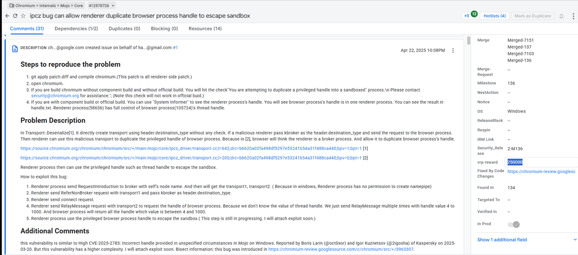Open the Dependencies (1/2) tab

click(76, 28)
